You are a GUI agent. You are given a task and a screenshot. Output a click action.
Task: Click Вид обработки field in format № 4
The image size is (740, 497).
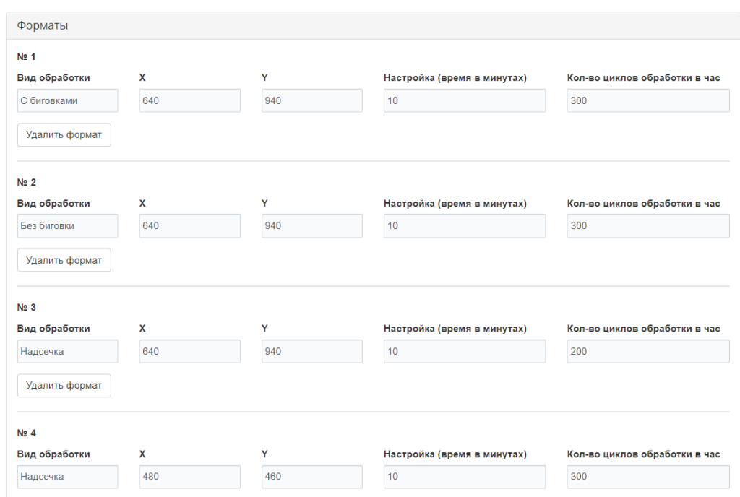67,477
